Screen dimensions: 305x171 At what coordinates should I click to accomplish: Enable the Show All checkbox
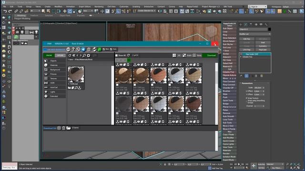[x=116, y=56]
